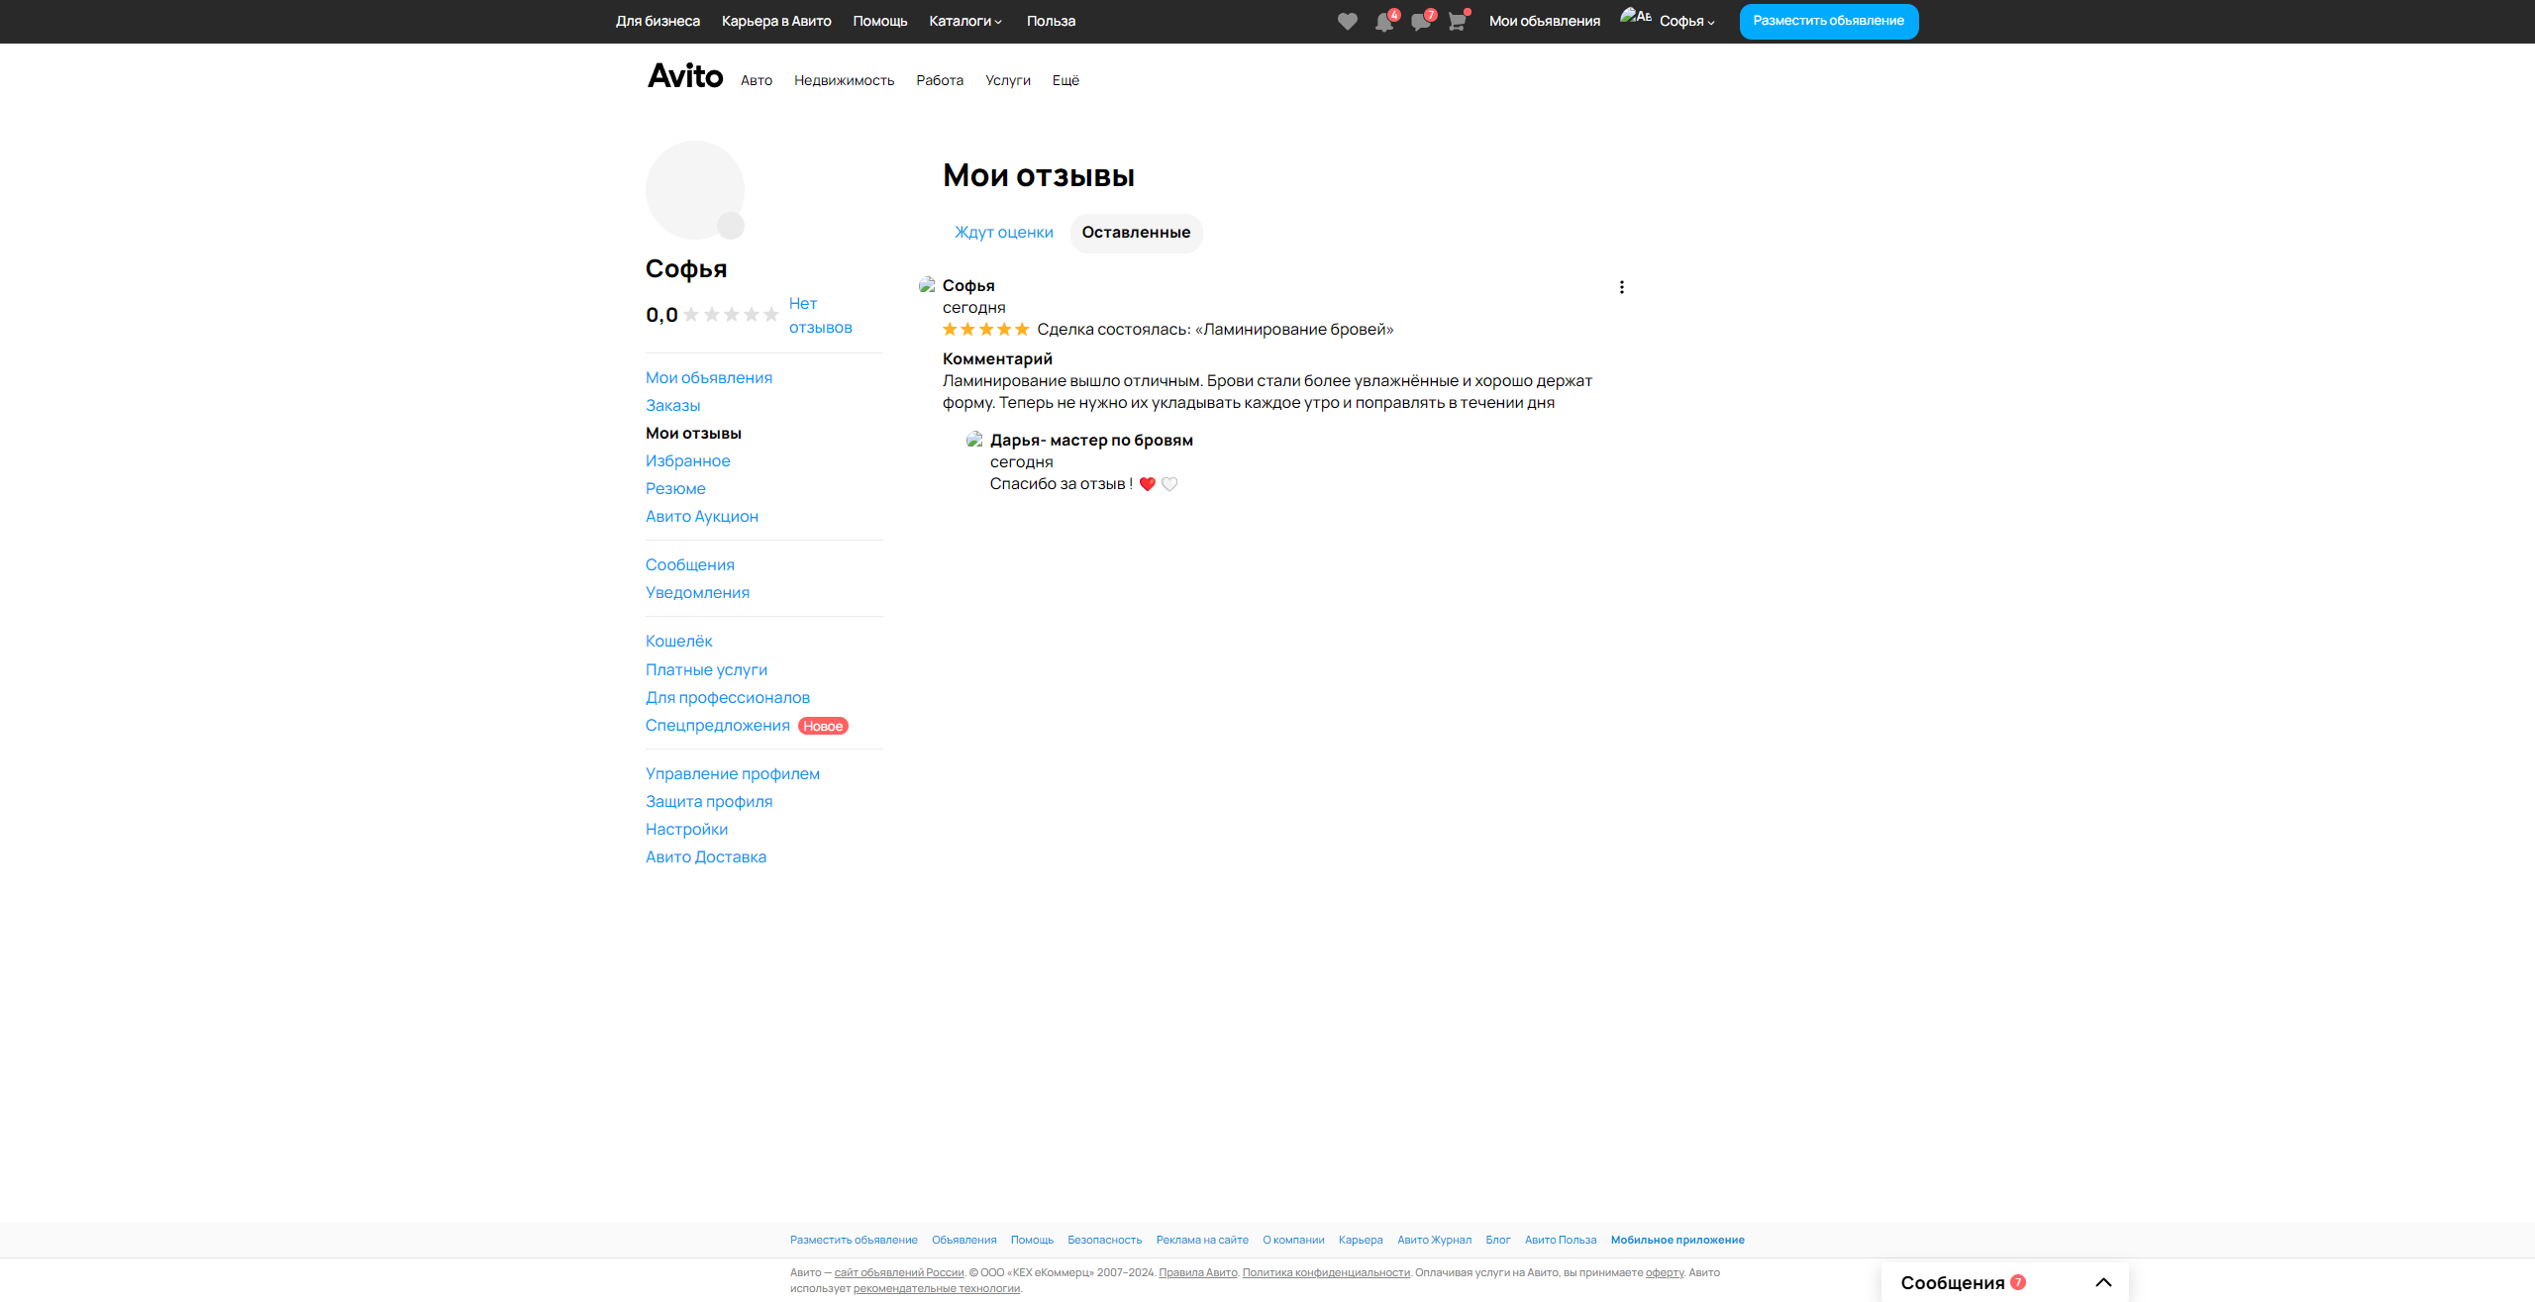Screen dimensions: 2535x1302
Task: Click Нет отзывов link
Action: pos(819,315)
